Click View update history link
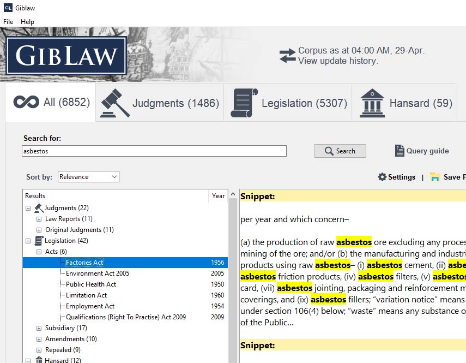This screenshot has width=466, height=363. click(x=338, y=61)
